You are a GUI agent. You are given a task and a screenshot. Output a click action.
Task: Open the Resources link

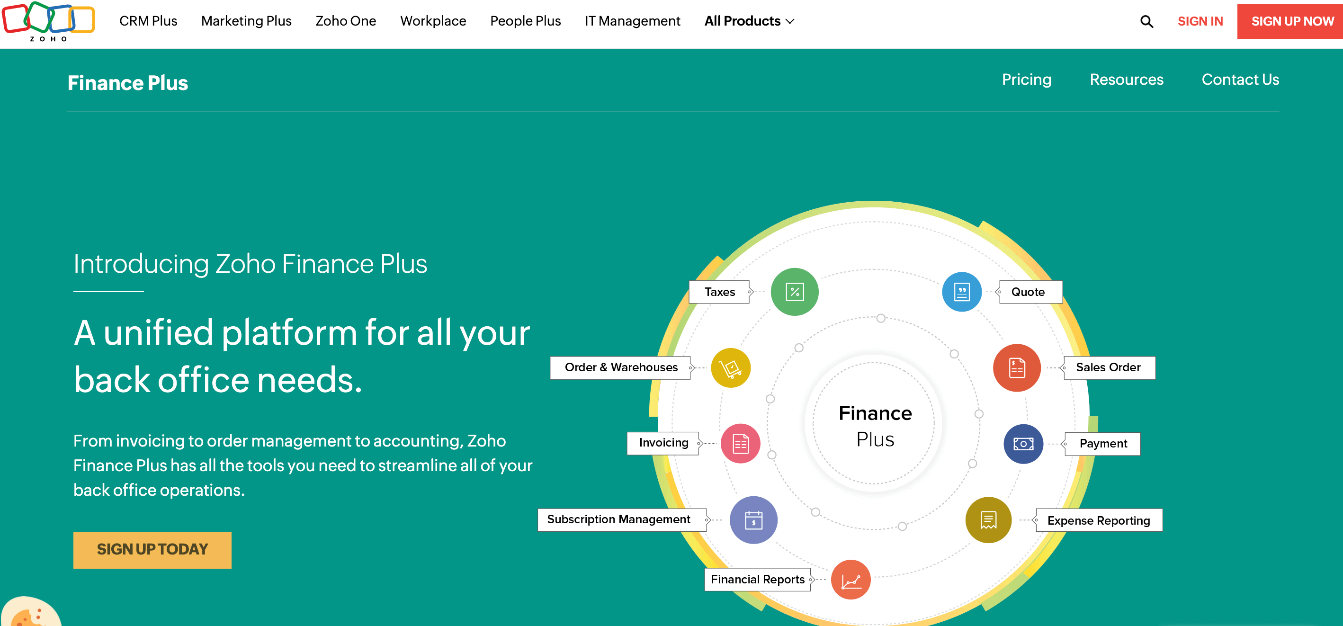[1126, 80]
